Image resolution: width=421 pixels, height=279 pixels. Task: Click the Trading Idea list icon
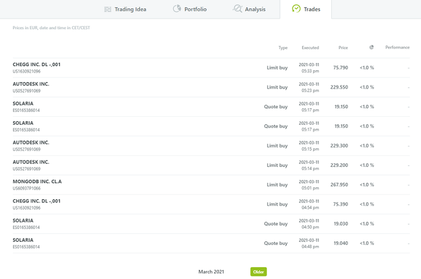pyautogui.click(x=108, y=10)
